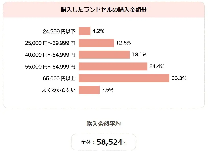Click the bar for 55,000円～64,999円

(113, 67)
